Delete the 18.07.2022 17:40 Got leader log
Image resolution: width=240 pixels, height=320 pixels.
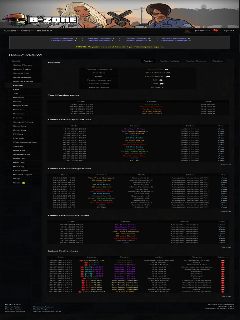click(x=222, y=262)
